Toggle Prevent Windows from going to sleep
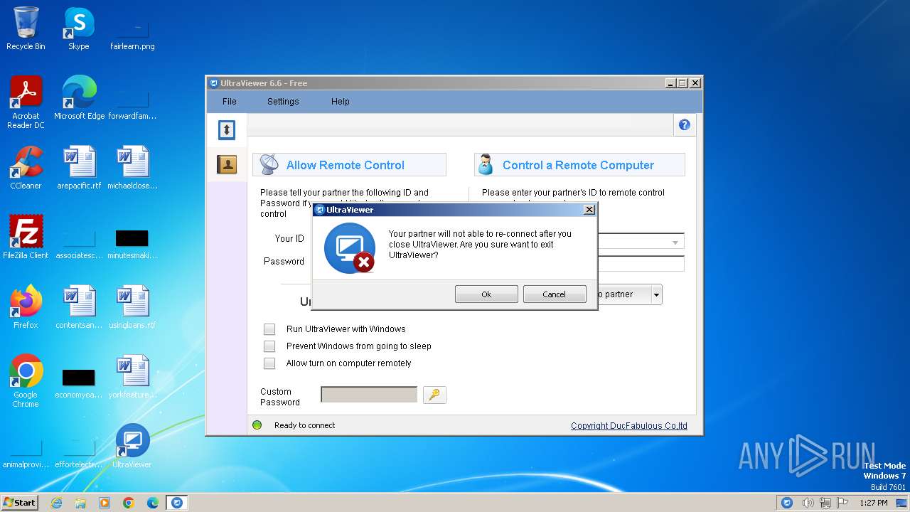Viewport: 910px width, 512px height. (269, 346)
